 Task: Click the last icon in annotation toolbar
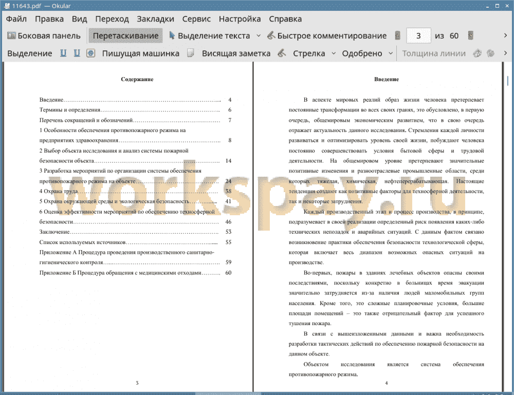click(x=490, y=53)
